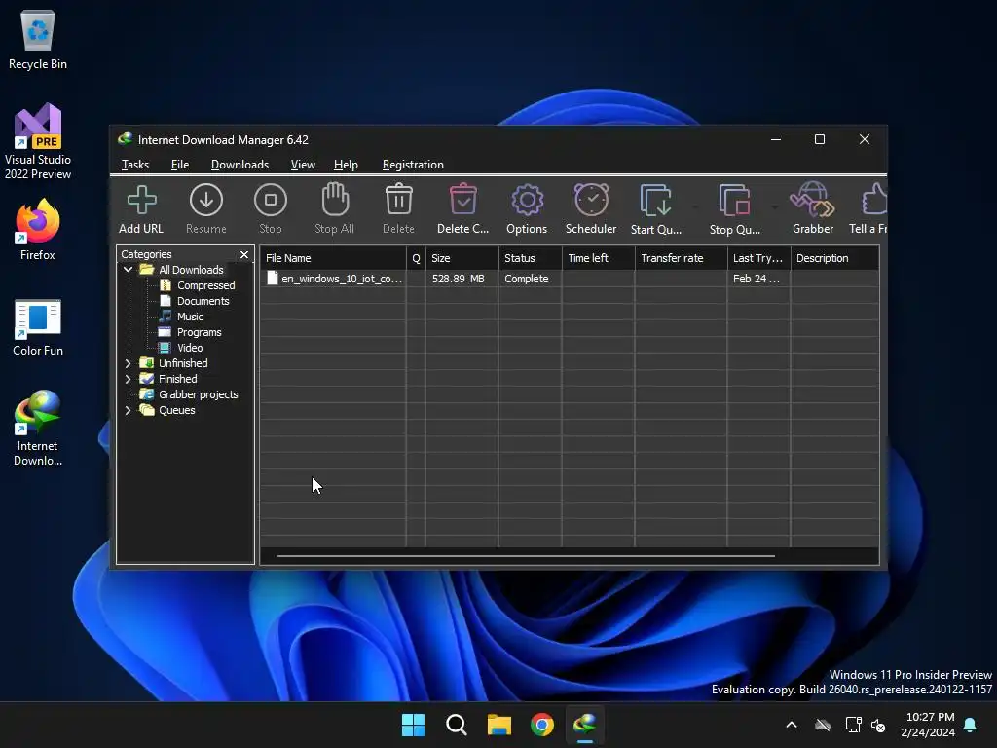Viewport: 997px width, 748px height.
Task: Open the Downloads menu
Action: click(240, 165)
